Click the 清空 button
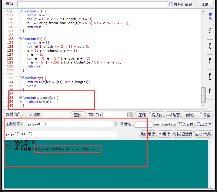The image size is (217, 192). [x=207, y=115]
